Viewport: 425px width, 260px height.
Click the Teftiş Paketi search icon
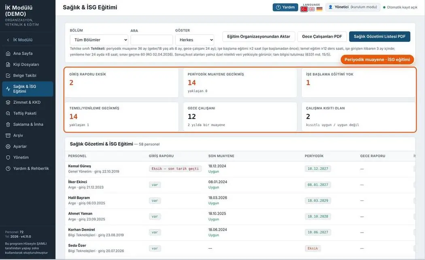tap(8, 113)
